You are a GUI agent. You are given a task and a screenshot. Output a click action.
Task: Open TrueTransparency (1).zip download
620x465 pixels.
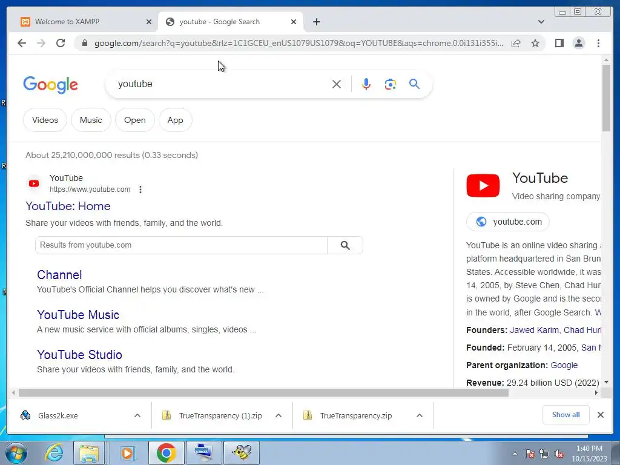point(220,415)
